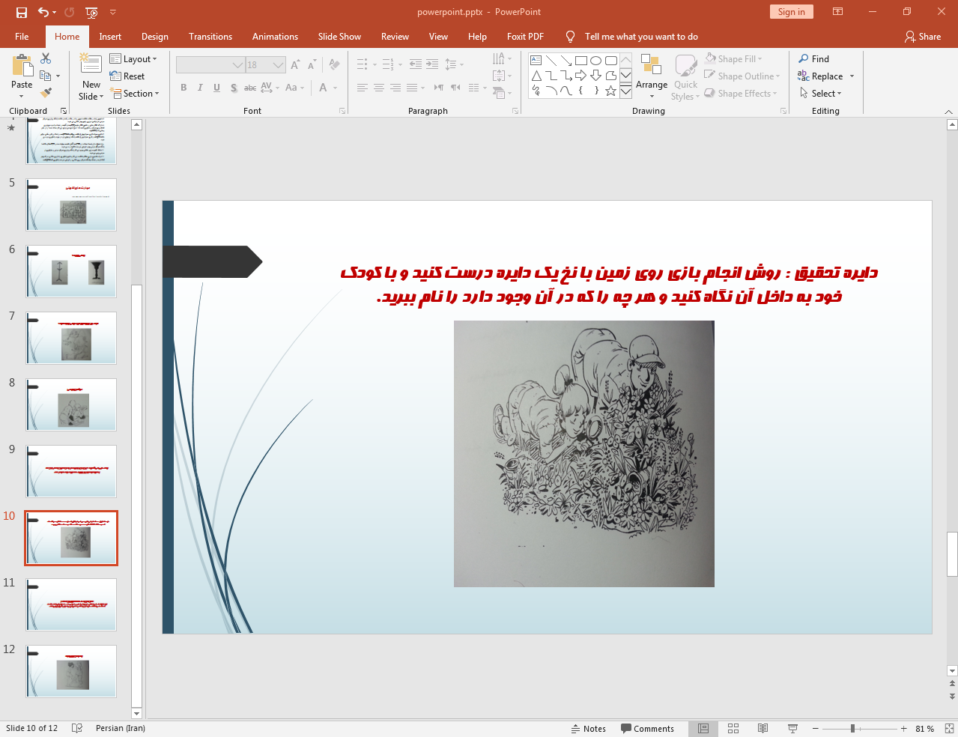Switch to the Insert tab
Screen dimensions: 958x737
(x=110, y=37)
